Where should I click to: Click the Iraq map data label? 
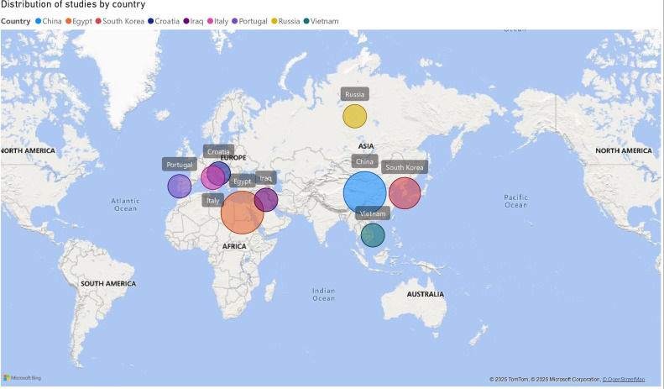point(265,178)
